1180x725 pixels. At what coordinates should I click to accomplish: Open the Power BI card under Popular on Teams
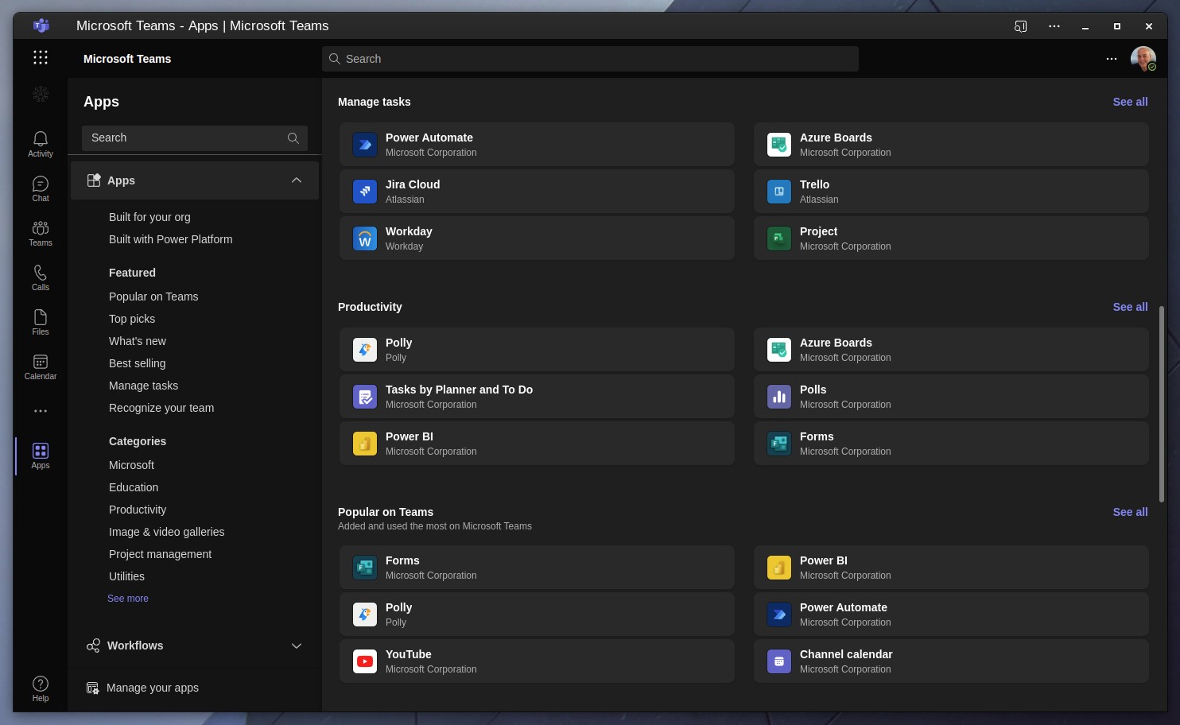coord(951,568)
